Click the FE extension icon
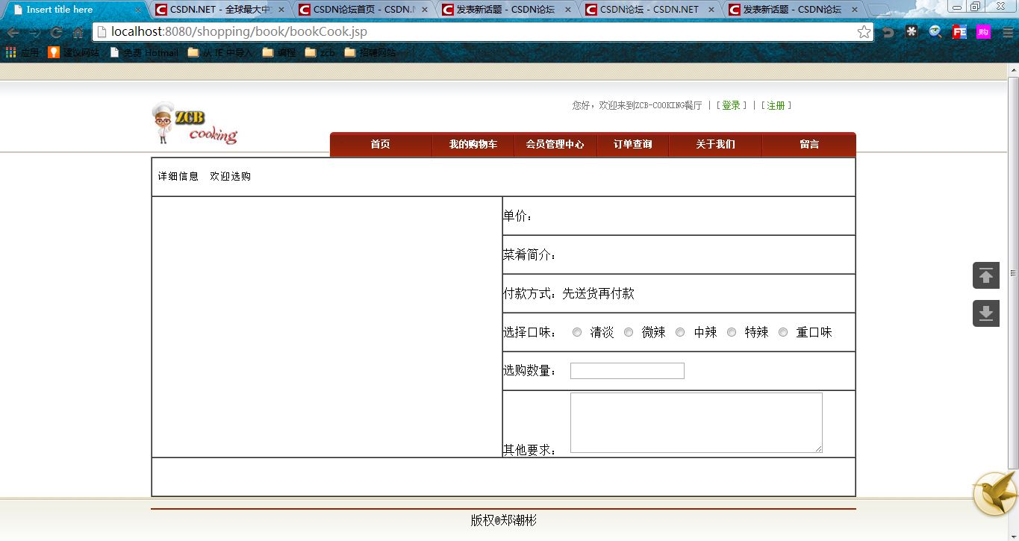Viewport: 1019px width, 541px height. [x=959, y=32]
